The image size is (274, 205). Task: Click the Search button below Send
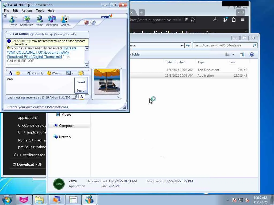point(81,90)
